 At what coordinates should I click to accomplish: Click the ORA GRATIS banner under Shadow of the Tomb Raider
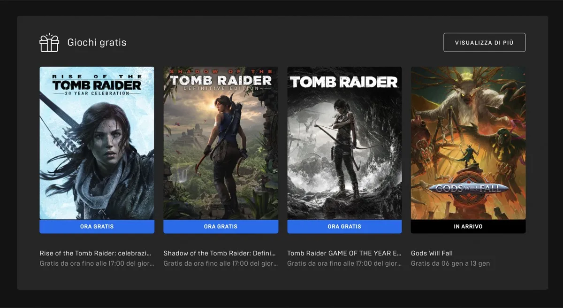[221, 226]
